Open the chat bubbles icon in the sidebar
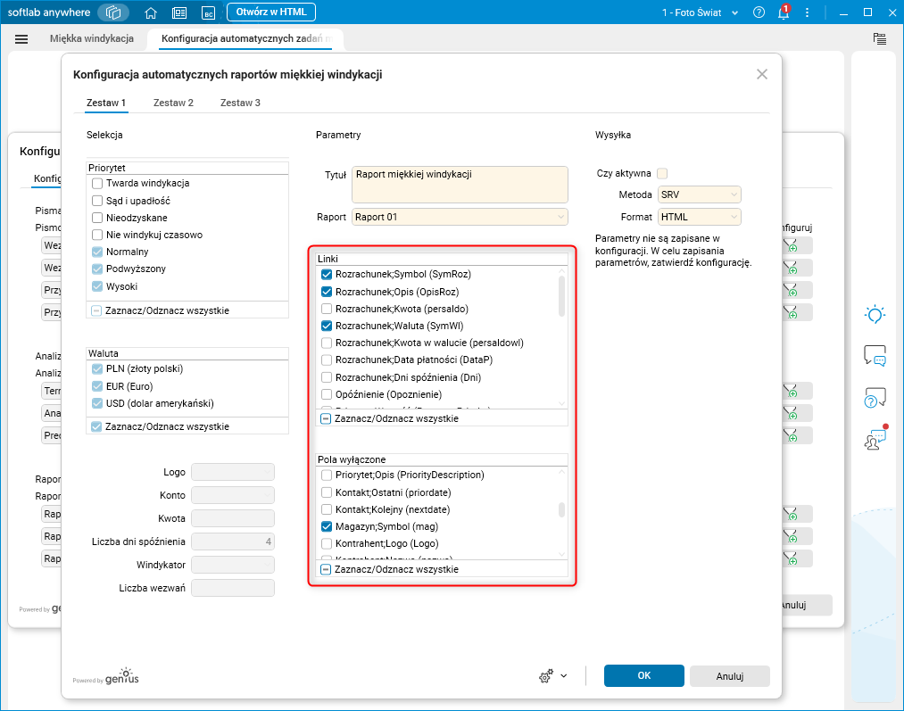The image size is (904, 711). pos(875,355)
